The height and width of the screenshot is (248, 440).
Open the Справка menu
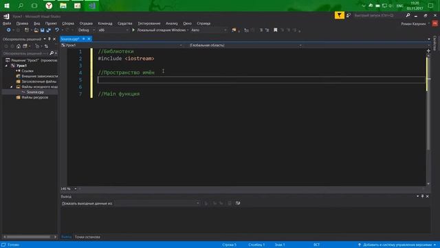203,23
